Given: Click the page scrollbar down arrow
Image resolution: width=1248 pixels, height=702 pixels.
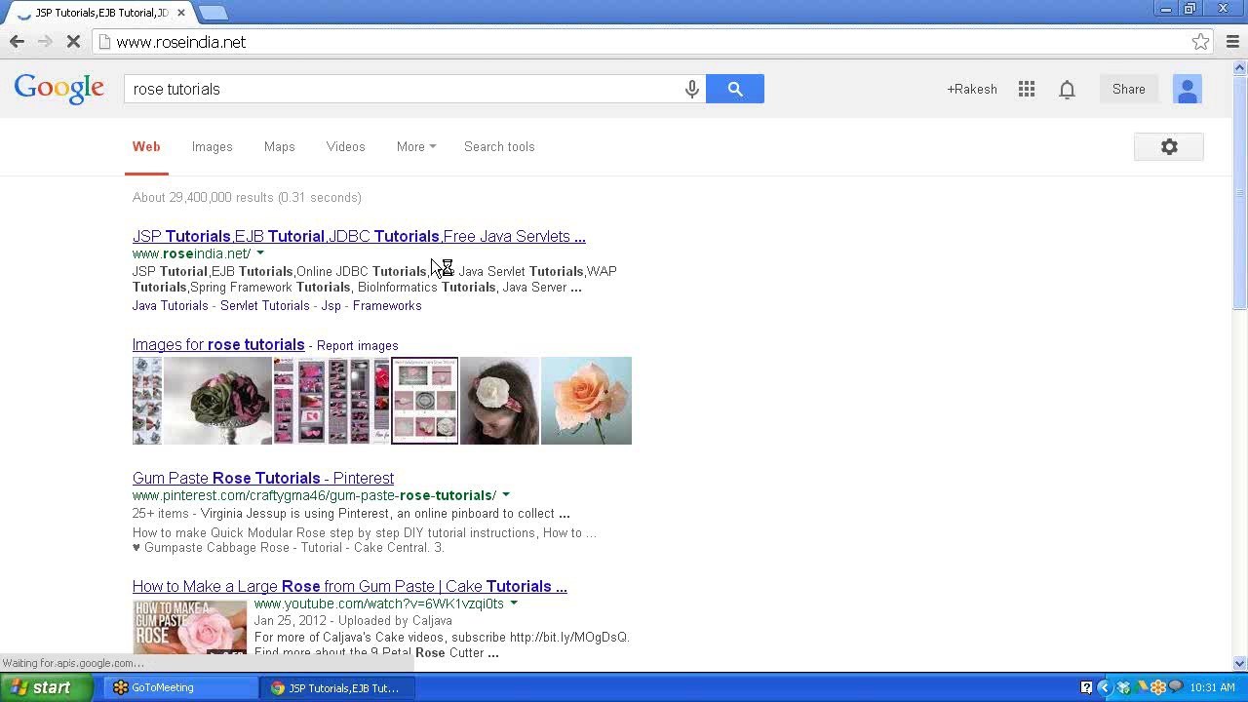Looking at the screenshot, I should pos(1240,664).
